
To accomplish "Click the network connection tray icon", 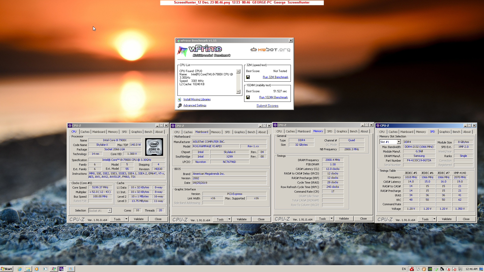I will [x=460, y=269].
